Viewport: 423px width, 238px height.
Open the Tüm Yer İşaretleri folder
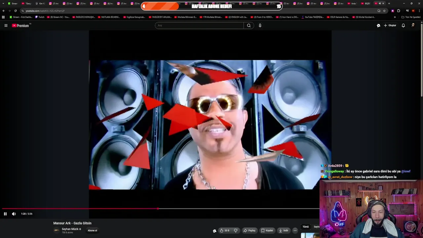point(411,17)
